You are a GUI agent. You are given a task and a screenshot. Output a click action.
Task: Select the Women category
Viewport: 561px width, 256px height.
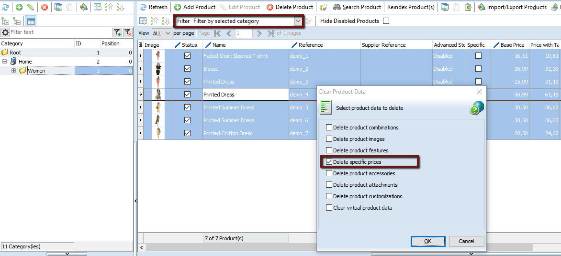click(x=37, y=71)
